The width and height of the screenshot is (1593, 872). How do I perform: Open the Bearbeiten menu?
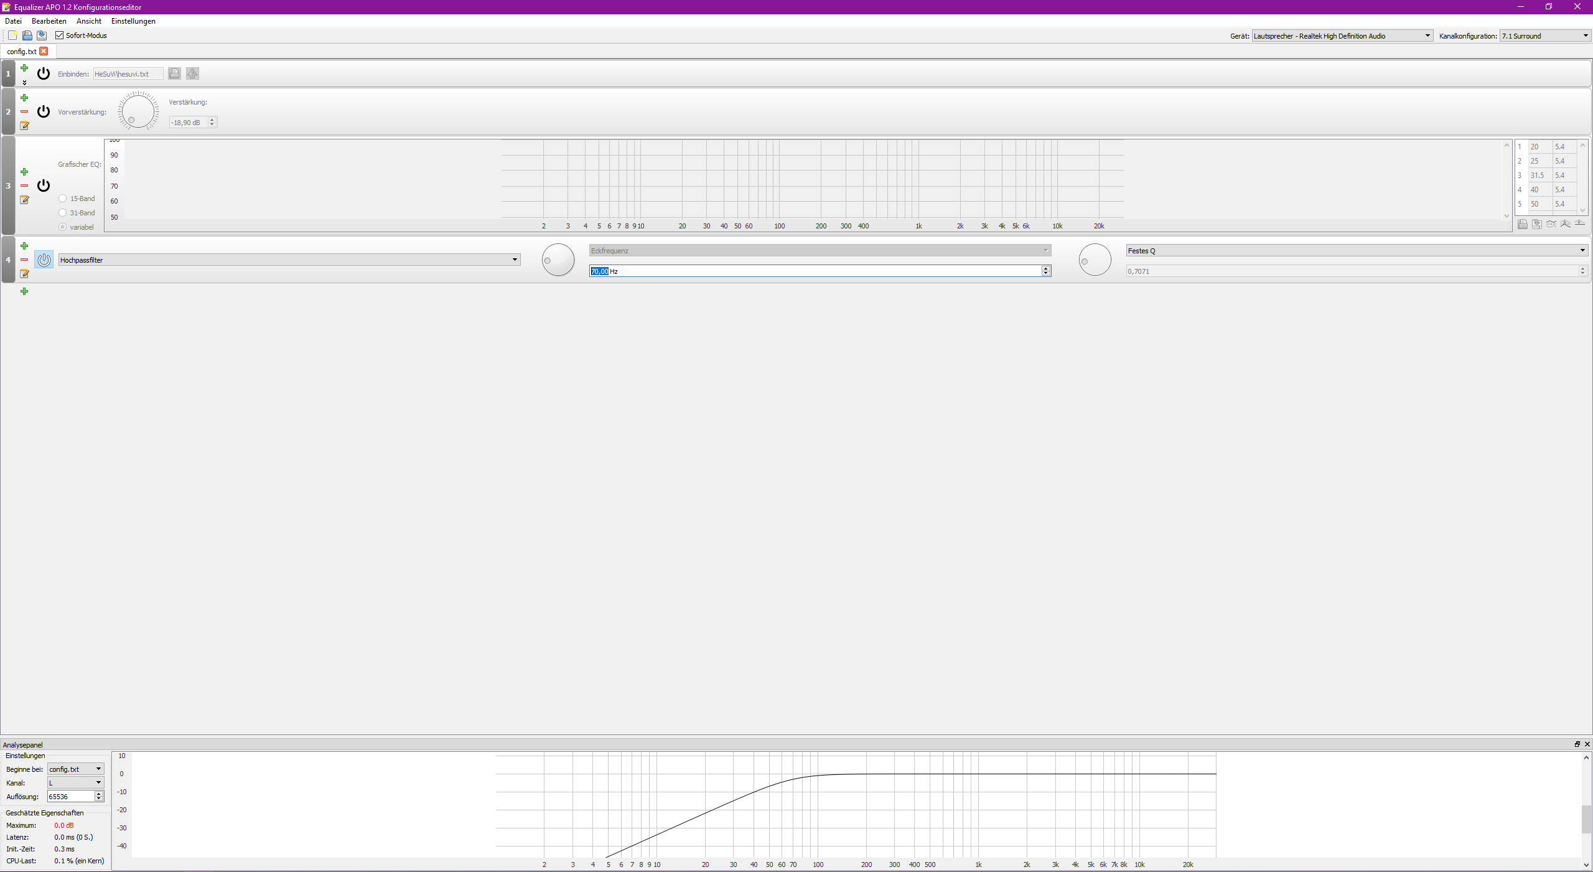49,21
